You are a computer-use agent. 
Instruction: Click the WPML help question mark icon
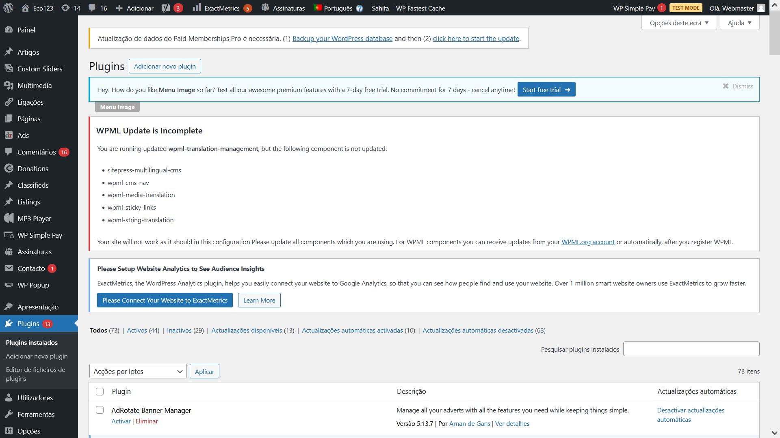[x=359, y=9]
